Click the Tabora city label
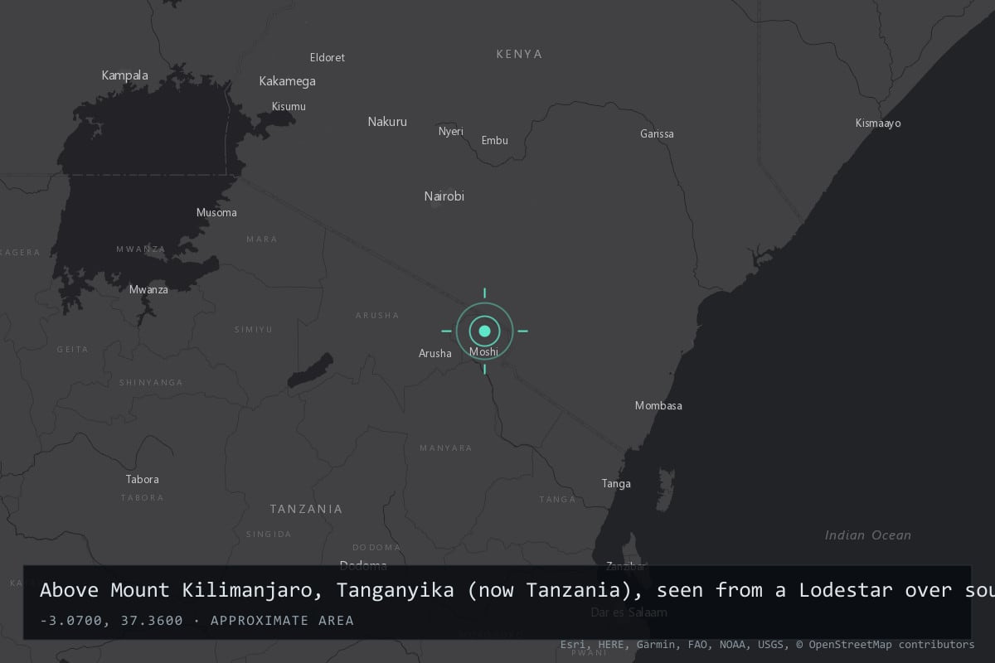Screen dimensions: 995x663 tap(142, 480)
